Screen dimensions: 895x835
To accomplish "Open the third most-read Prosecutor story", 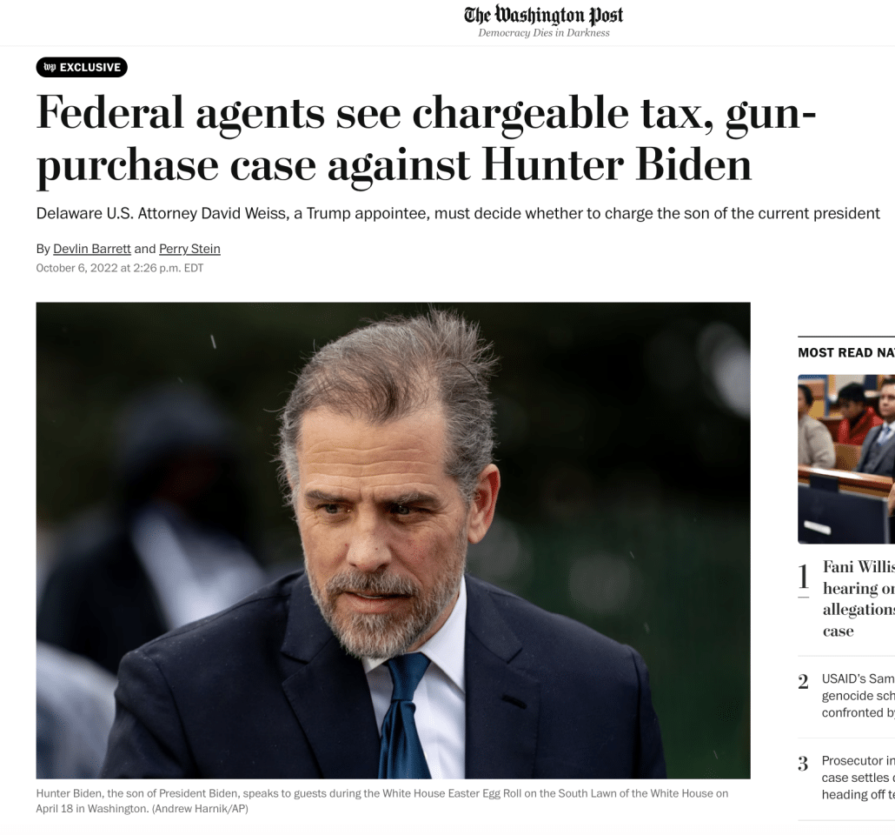I will pos(858,778).
